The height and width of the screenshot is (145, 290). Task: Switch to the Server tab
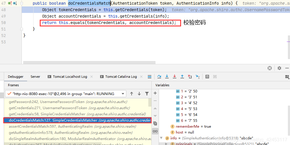[35, 77]
